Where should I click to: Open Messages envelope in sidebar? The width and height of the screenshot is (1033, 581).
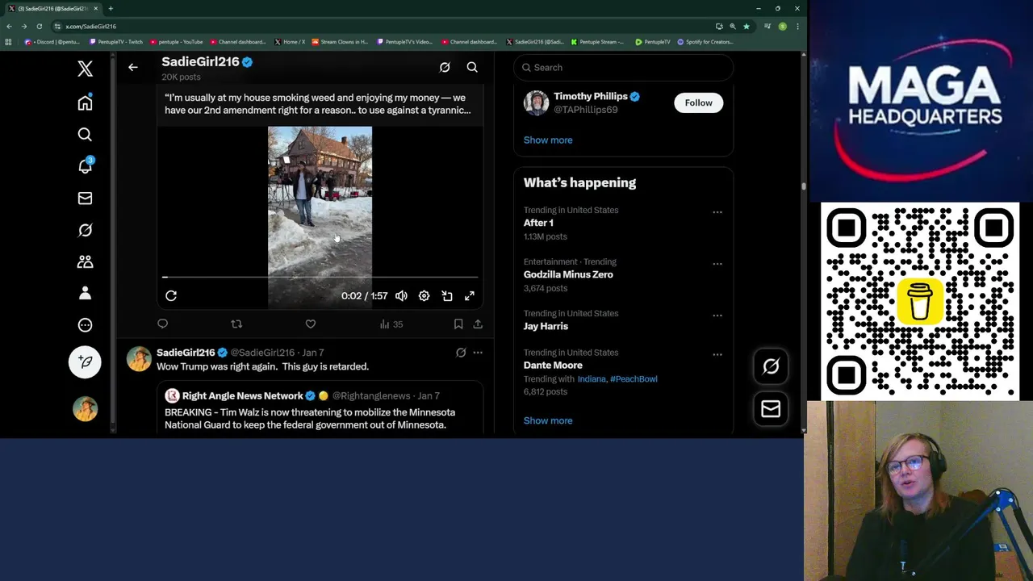tap(85, 199)
